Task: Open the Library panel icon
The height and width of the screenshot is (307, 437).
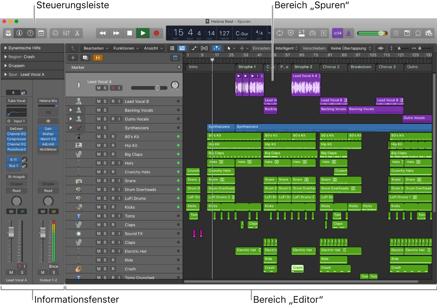Action: tap(8, 33)
